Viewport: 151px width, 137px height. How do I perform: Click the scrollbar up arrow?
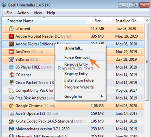[x=147, y=20]
